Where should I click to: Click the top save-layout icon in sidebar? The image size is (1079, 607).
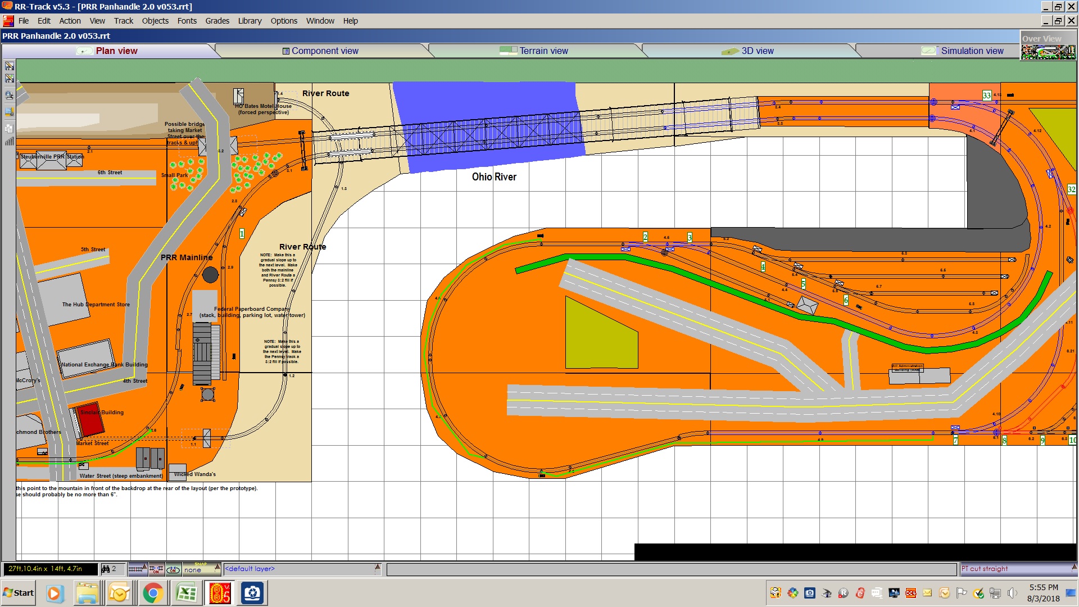(9, 66)
